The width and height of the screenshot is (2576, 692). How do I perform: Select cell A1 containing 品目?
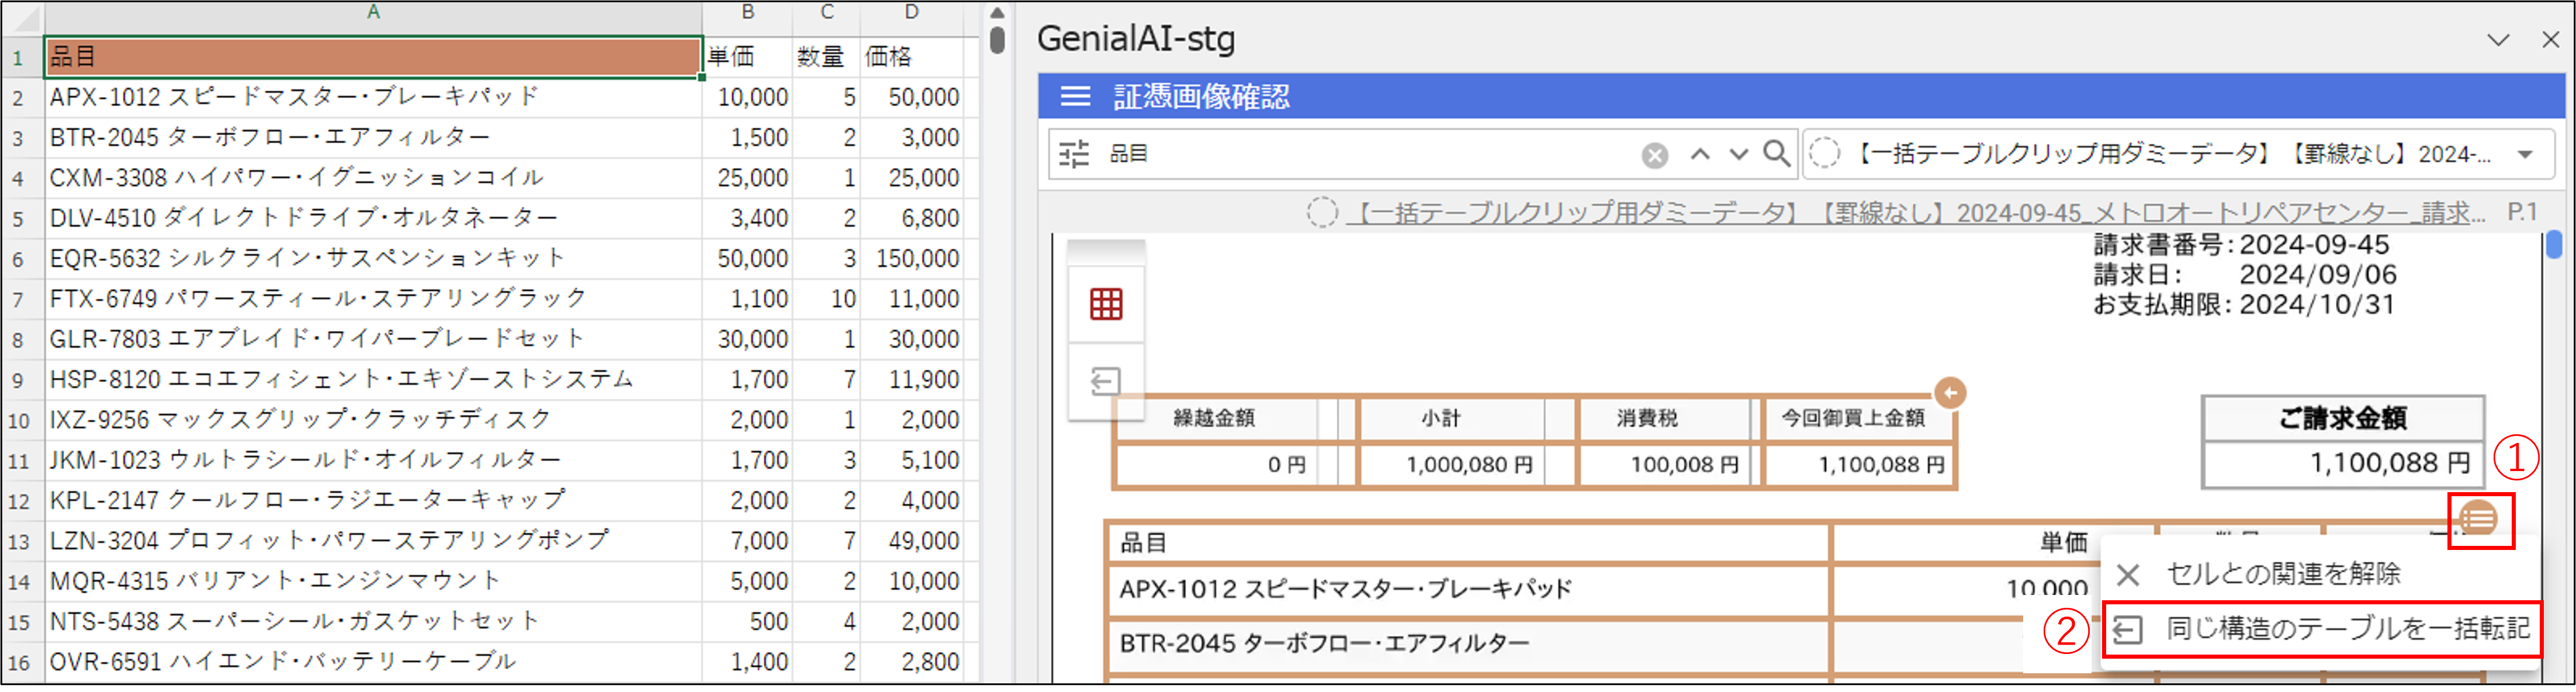click(x=372, y=57)
